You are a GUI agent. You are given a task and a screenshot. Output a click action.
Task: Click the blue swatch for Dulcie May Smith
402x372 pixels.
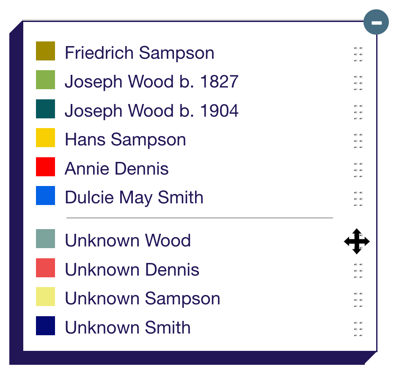[x=45, y=195]
